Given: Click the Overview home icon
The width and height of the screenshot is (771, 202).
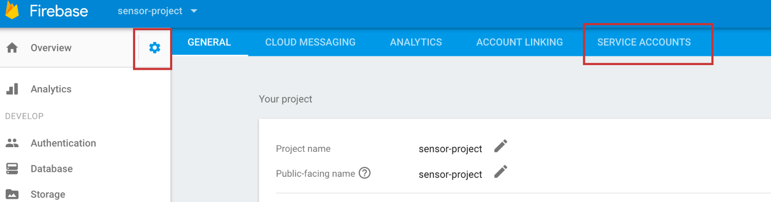Looking at the screenshot, I should 12,48.
